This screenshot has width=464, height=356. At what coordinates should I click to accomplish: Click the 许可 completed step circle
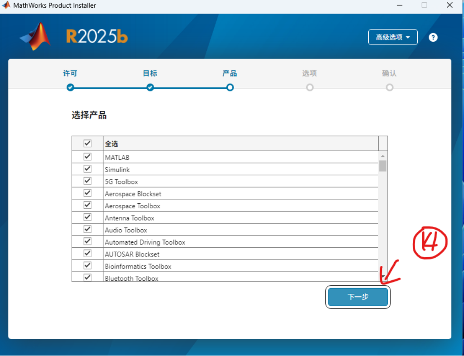pos(70,87)
